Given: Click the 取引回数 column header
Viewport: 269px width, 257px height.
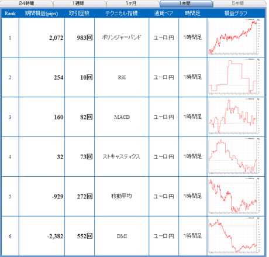Looking at the screenshot, I should [80, 13].
